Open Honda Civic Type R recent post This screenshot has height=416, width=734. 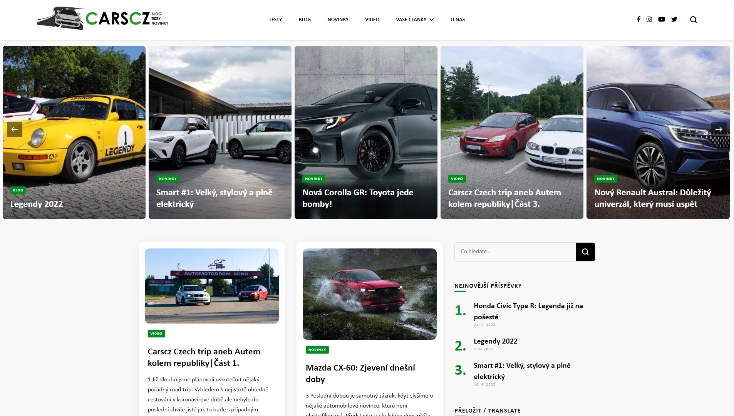point(528,311)
